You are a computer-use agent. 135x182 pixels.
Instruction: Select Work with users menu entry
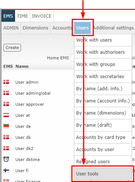point(103,40)
